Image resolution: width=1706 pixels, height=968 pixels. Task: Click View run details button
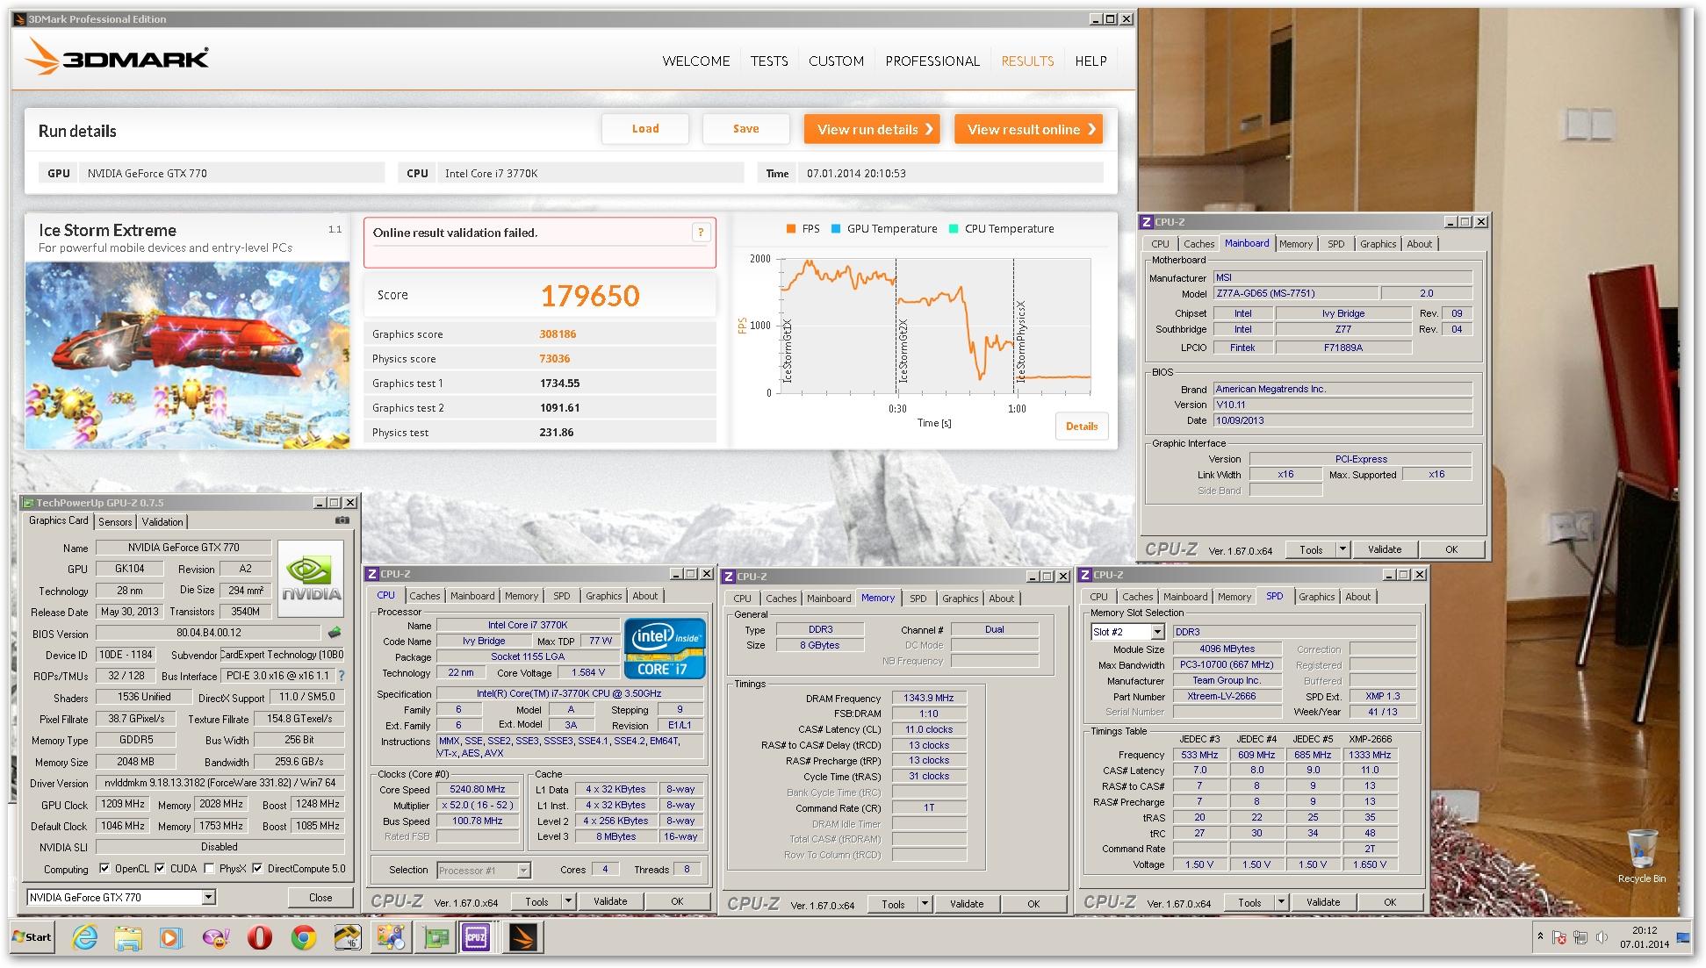[x=872, y=129]
